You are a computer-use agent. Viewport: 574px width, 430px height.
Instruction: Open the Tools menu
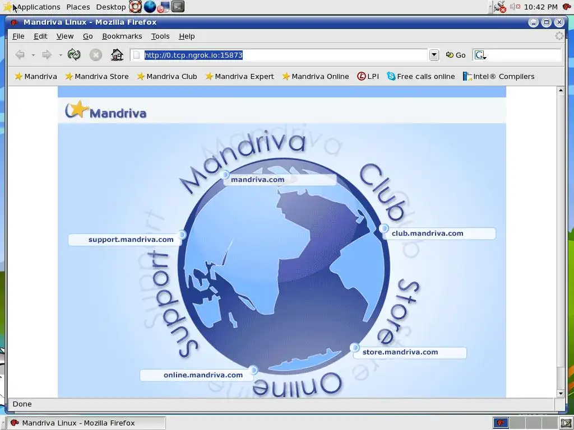click(x=160, y=36)
